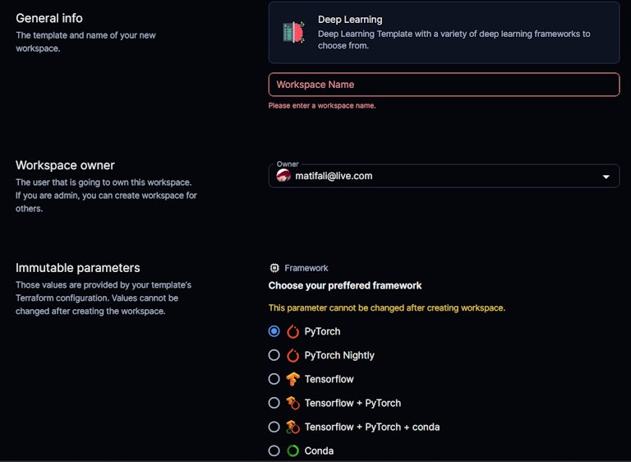This screenshot has height=462, width=631.
Task: Click the Deep Learning template card
Action: [x=444, y=33]
